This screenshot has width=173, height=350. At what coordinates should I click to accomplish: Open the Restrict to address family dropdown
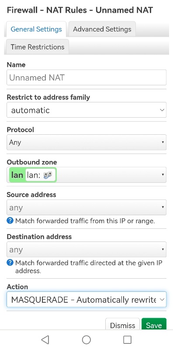click(86, 110)
